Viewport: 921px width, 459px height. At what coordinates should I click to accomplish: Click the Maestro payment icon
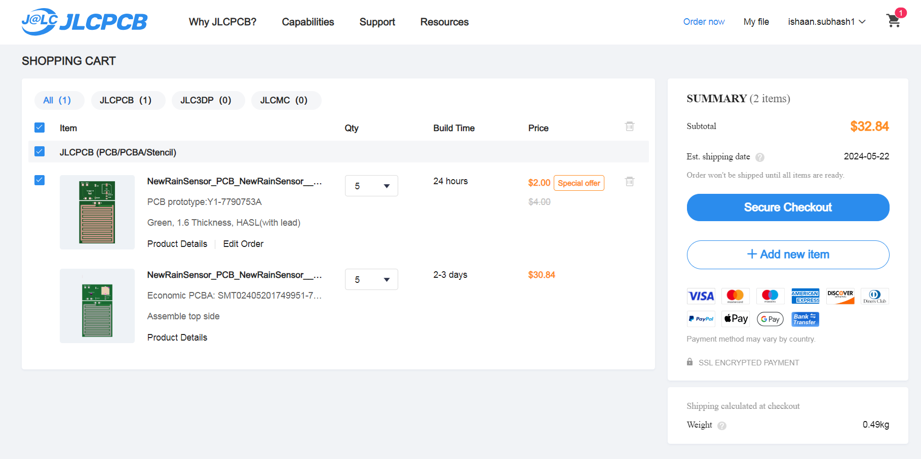pos(770,296)
